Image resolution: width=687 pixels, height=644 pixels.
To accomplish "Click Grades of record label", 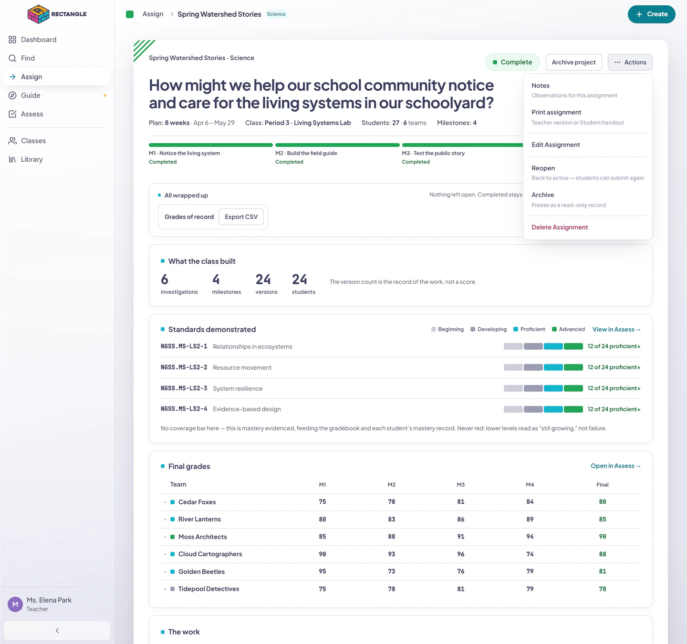I will [189, 217].
